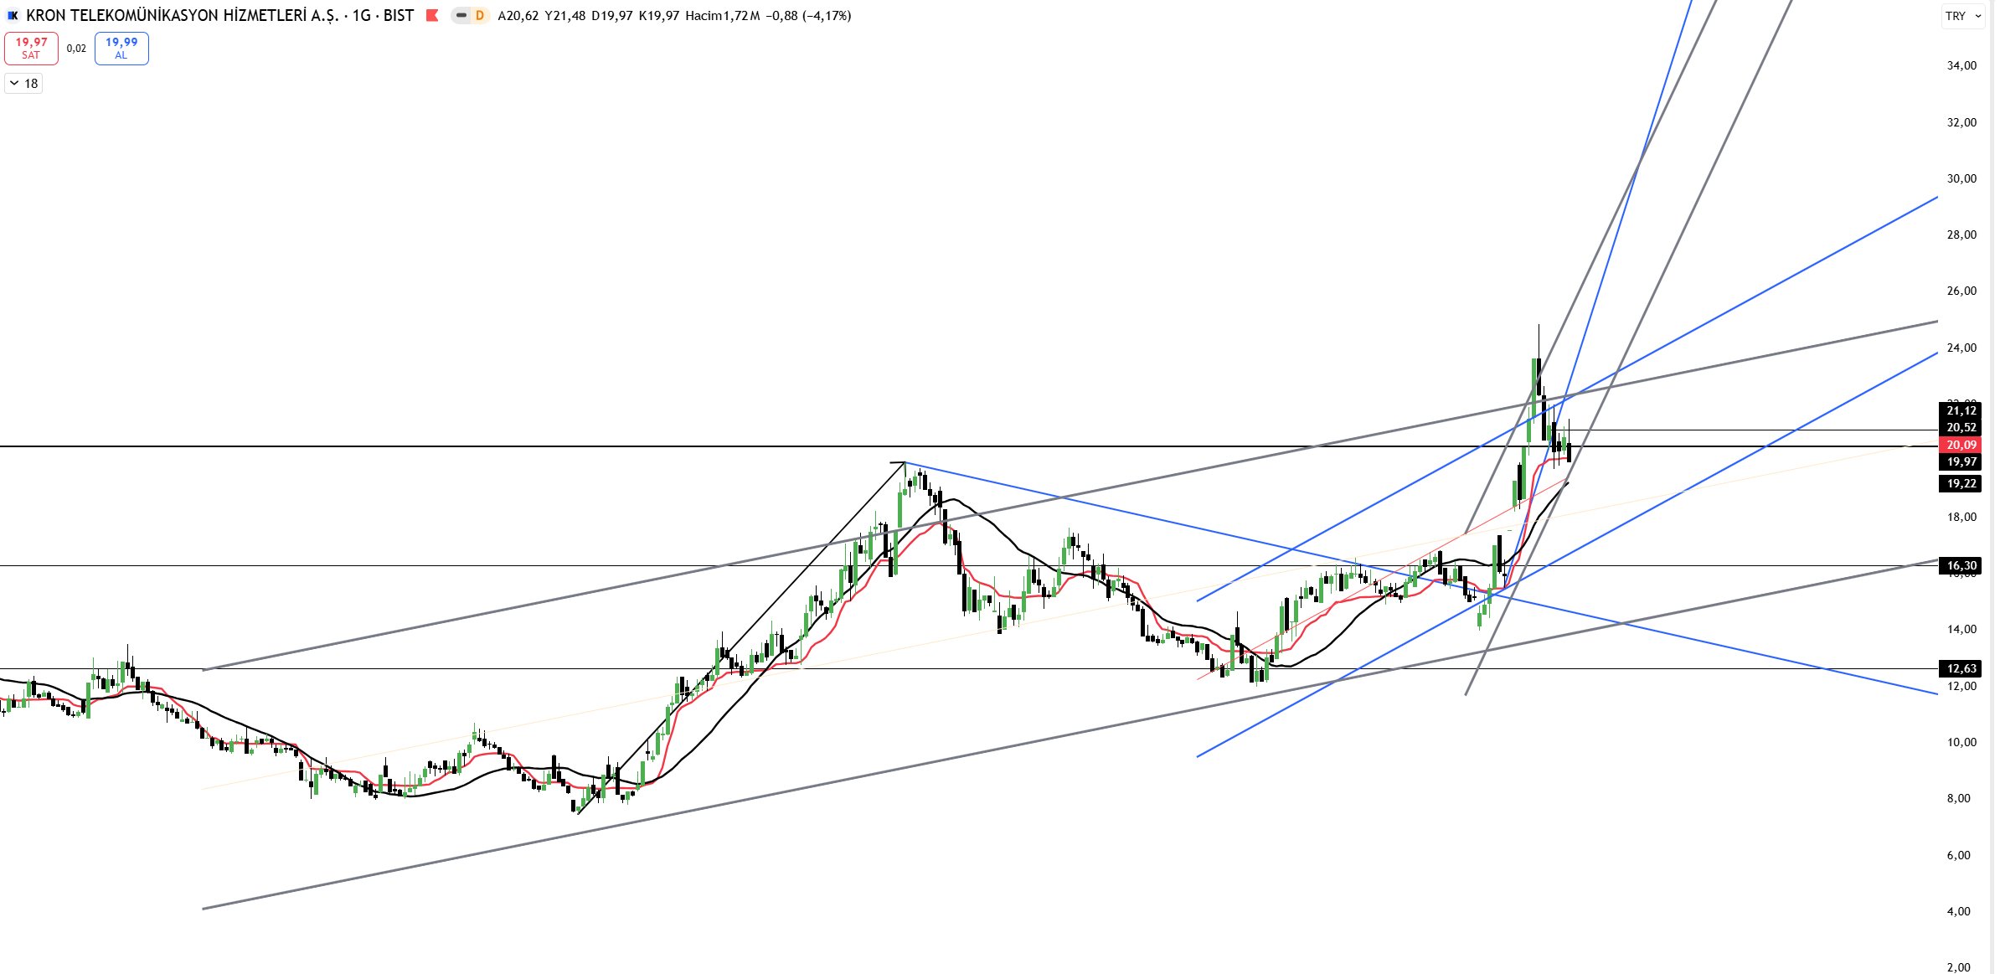Click the KRON symbol logo icon
2000x974 pixels.
[x=13, y=16]
